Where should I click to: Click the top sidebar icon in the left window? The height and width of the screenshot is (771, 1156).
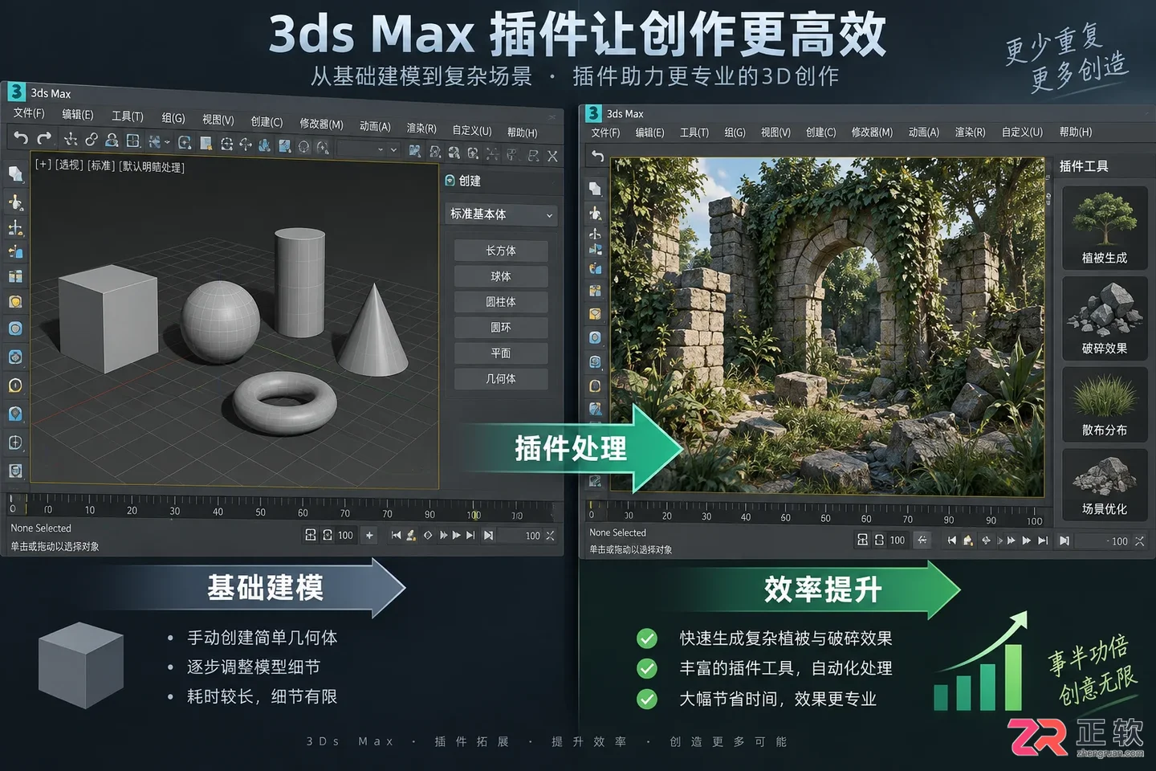(15, 173)
